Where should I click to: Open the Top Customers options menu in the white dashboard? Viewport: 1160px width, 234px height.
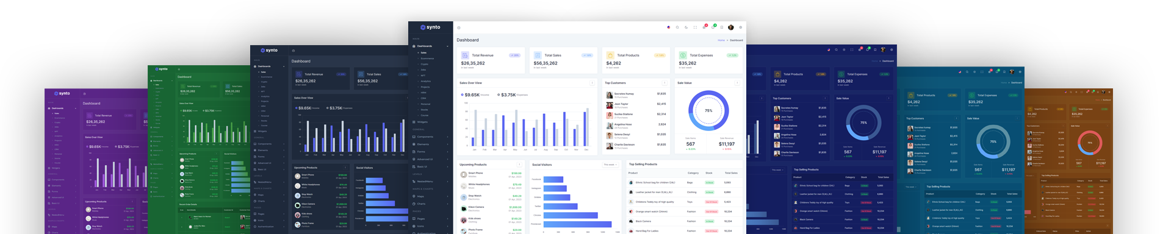point(665,83)
